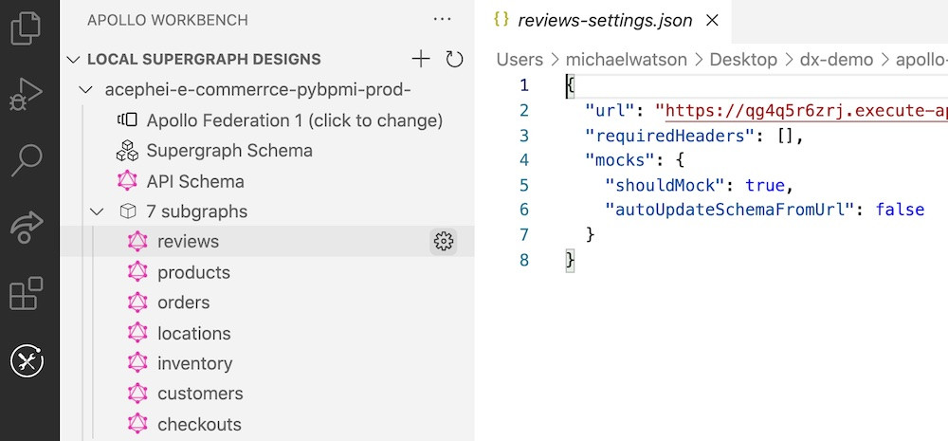Add a new supergraph design with plus

tap(420, 60)
